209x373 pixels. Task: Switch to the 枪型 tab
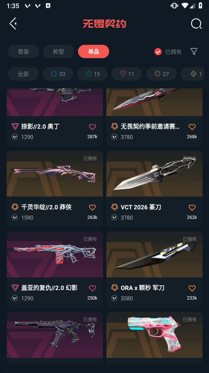pyautogui.click(x=59, y=51)
